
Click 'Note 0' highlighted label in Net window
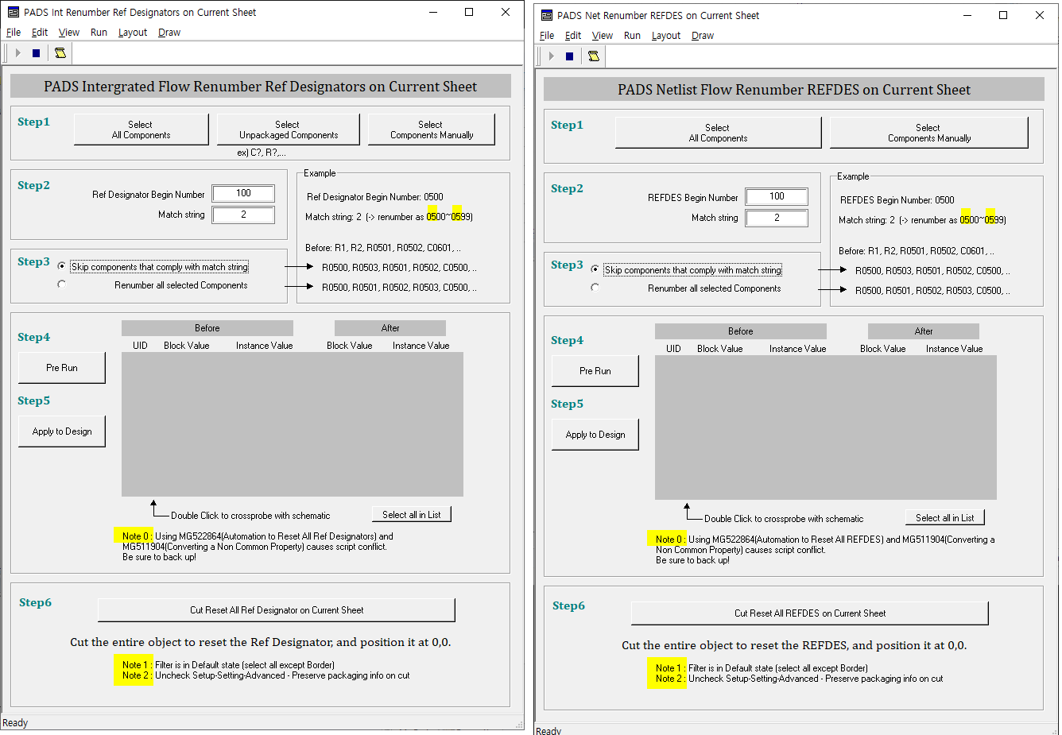tap(667, 540)
